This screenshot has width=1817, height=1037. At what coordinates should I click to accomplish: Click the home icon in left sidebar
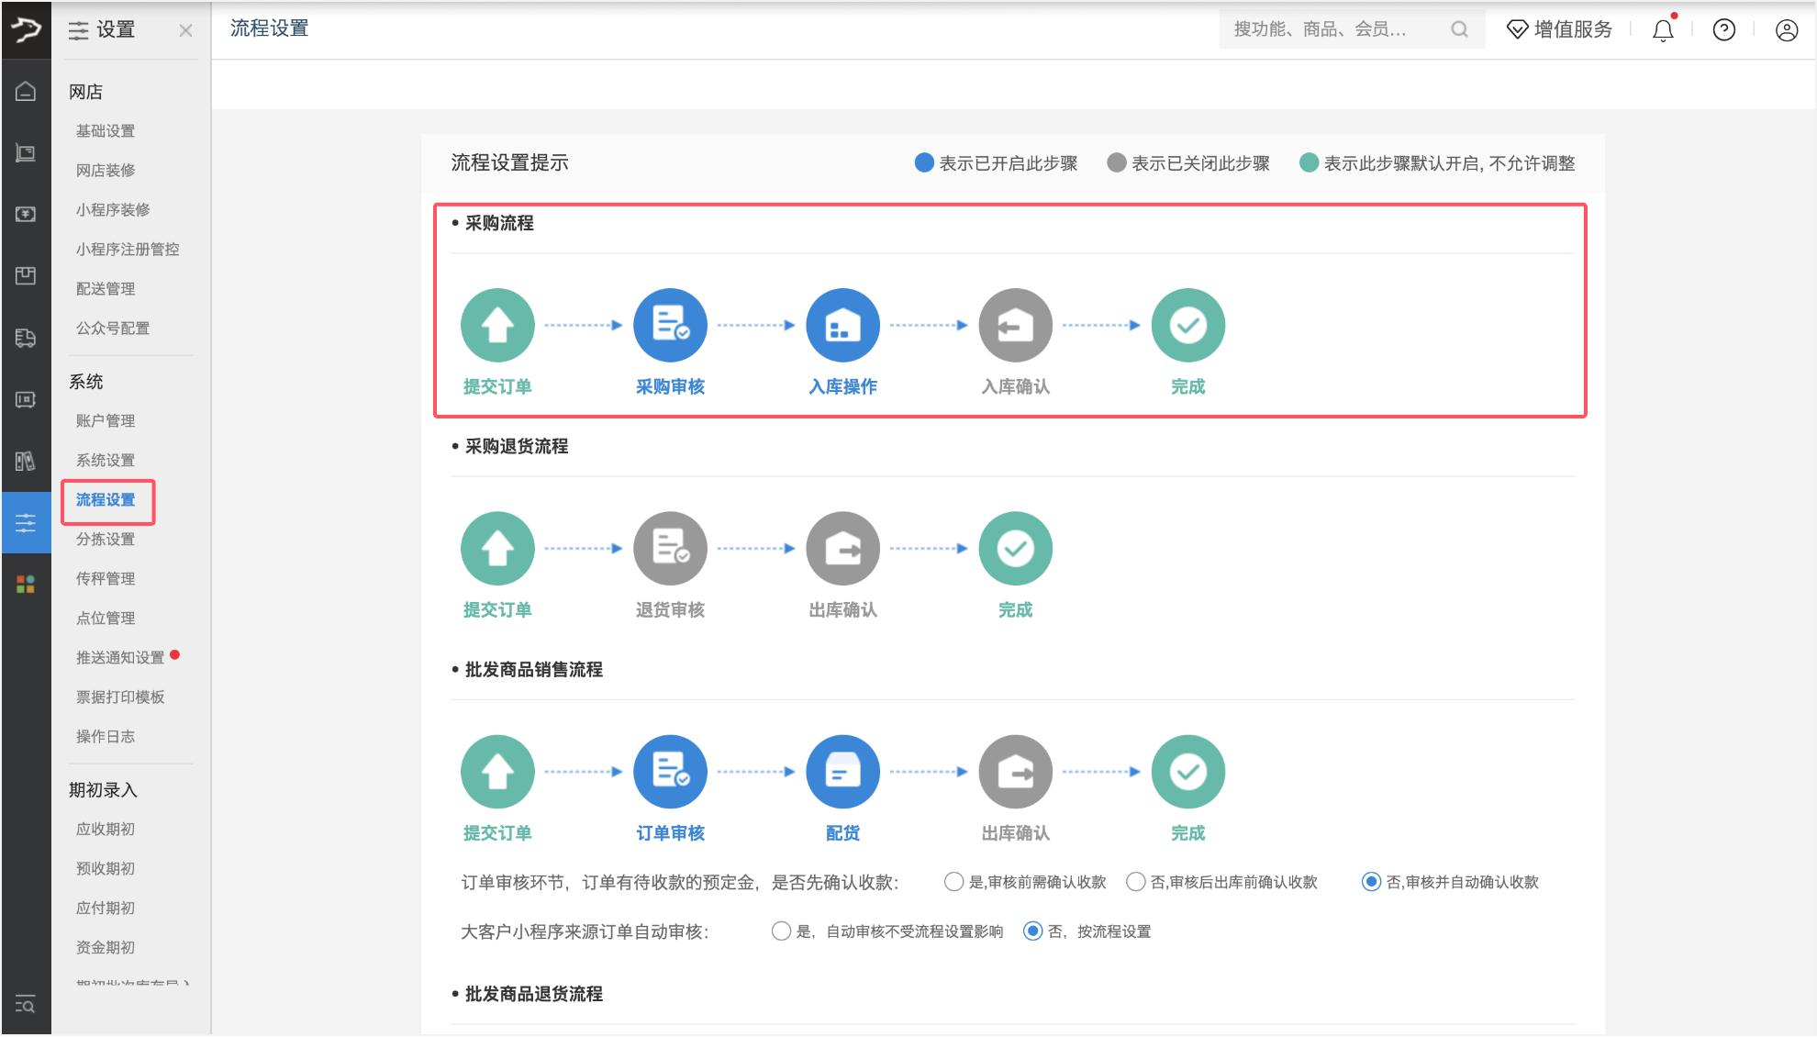26,91
